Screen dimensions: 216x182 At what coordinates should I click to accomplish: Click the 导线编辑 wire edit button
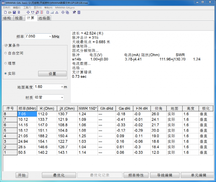pos(165,175)
